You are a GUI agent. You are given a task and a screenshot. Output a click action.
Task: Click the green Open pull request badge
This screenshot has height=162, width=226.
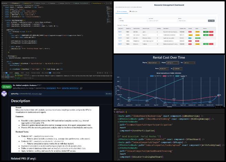pos(6,87)
